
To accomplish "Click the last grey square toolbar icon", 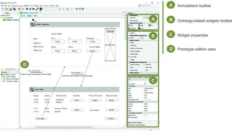I will [83, 9].
